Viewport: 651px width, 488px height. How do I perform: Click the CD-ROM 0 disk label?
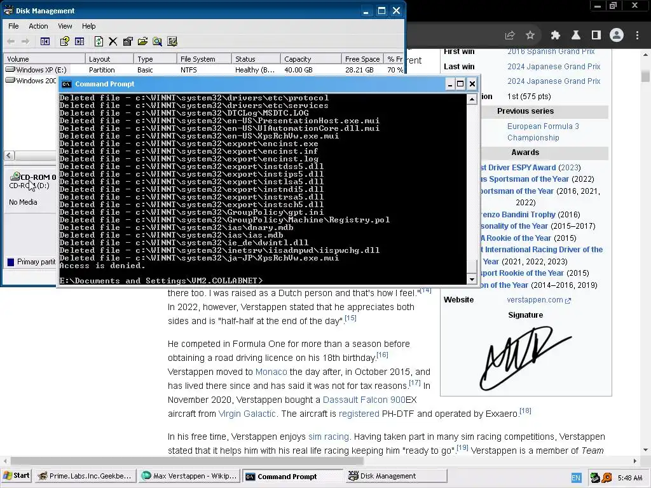click(x=38, y=177)
